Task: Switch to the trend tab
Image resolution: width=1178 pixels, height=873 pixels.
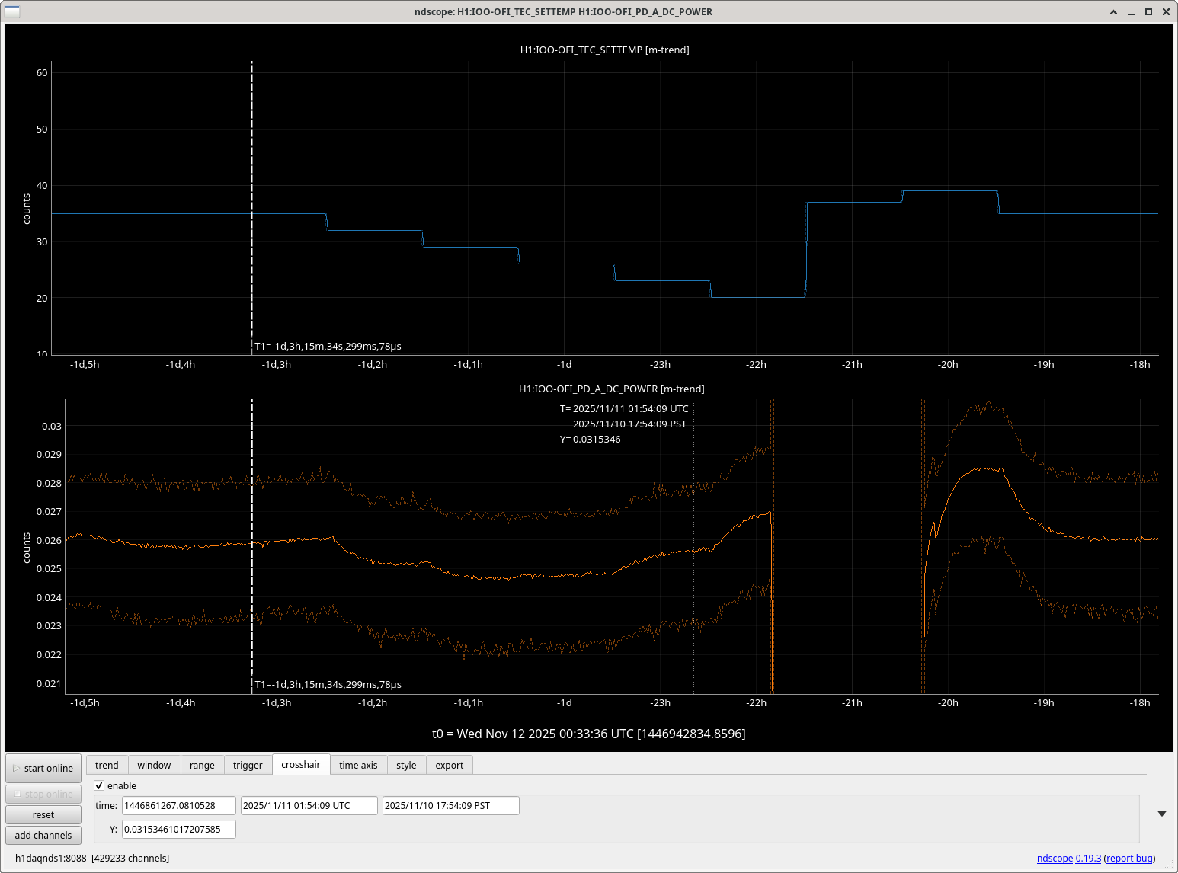Action: [x=107, y=765]
